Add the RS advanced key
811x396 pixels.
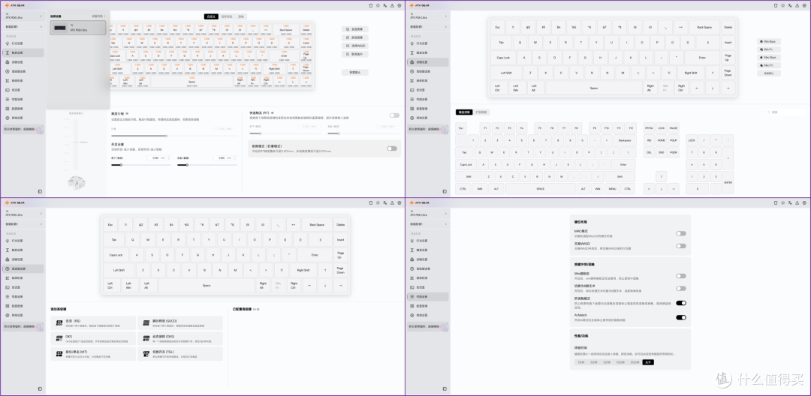(93, 322)
